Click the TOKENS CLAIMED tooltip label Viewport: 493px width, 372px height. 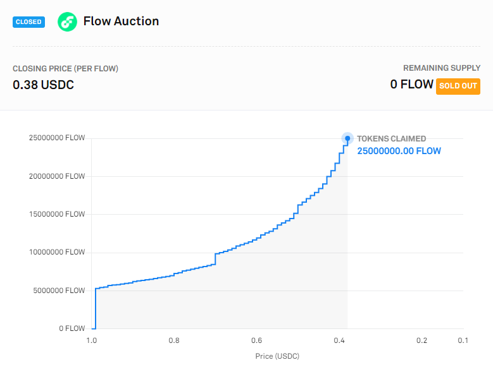coord(391,138)
